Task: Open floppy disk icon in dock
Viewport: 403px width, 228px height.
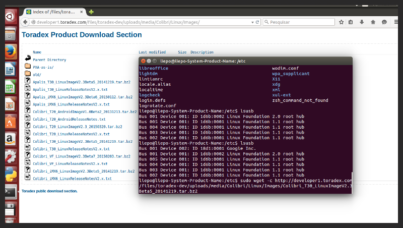Action: tap(10, 209)
